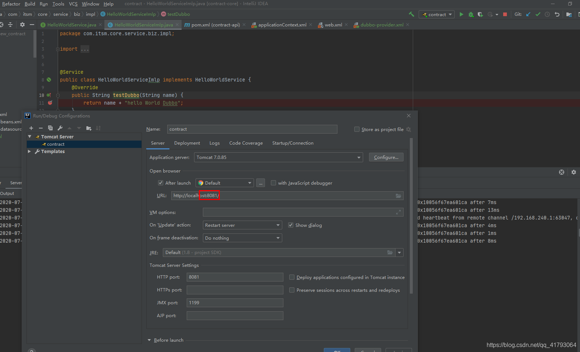The height and width of the screenshot is (352, 580).
Task: Toggle breakpoint on line 11
Action: click(x=50, y=103)
